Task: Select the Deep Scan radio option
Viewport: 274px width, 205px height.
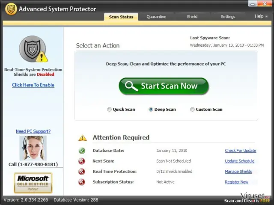Action: coord(151,109)
